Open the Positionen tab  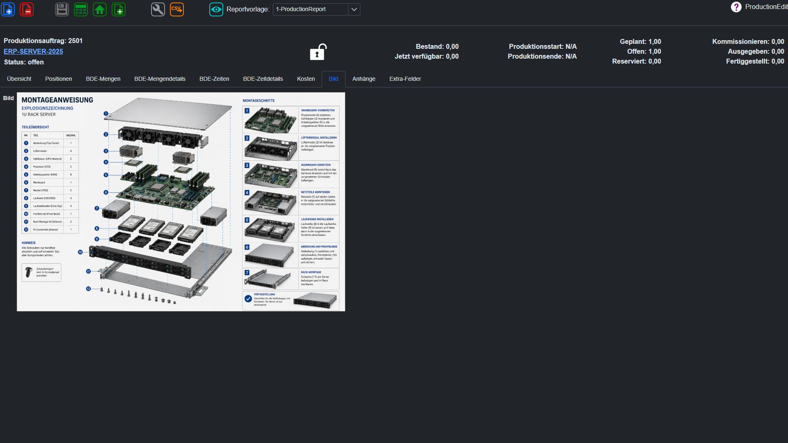(x=59, y=79)
